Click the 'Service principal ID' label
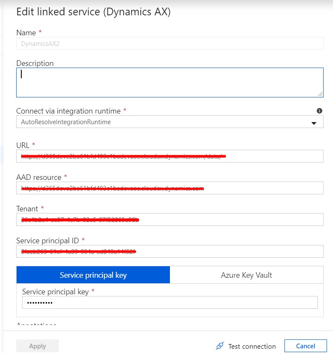 point(48,241)
